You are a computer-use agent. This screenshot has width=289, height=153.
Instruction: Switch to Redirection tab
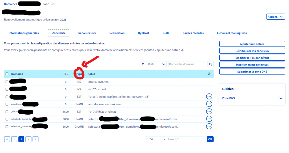coord(117,33)
